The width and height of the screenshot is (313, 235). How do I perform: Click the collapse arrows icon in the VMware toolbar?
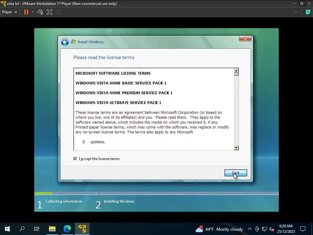pos(296,12)
